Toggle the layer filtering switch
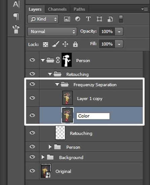The height and width of the screenshot is (185, 150). (x=121, y=19)
